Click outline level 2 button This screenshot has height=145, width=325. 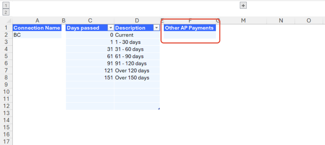point(6,12)
